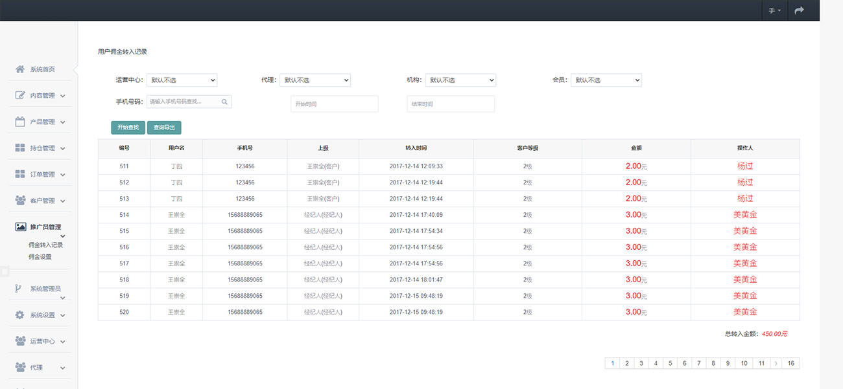The height and width of the screenshot is (389, 843).
Task: Click record number 520
Action: [x=125, y=312]
